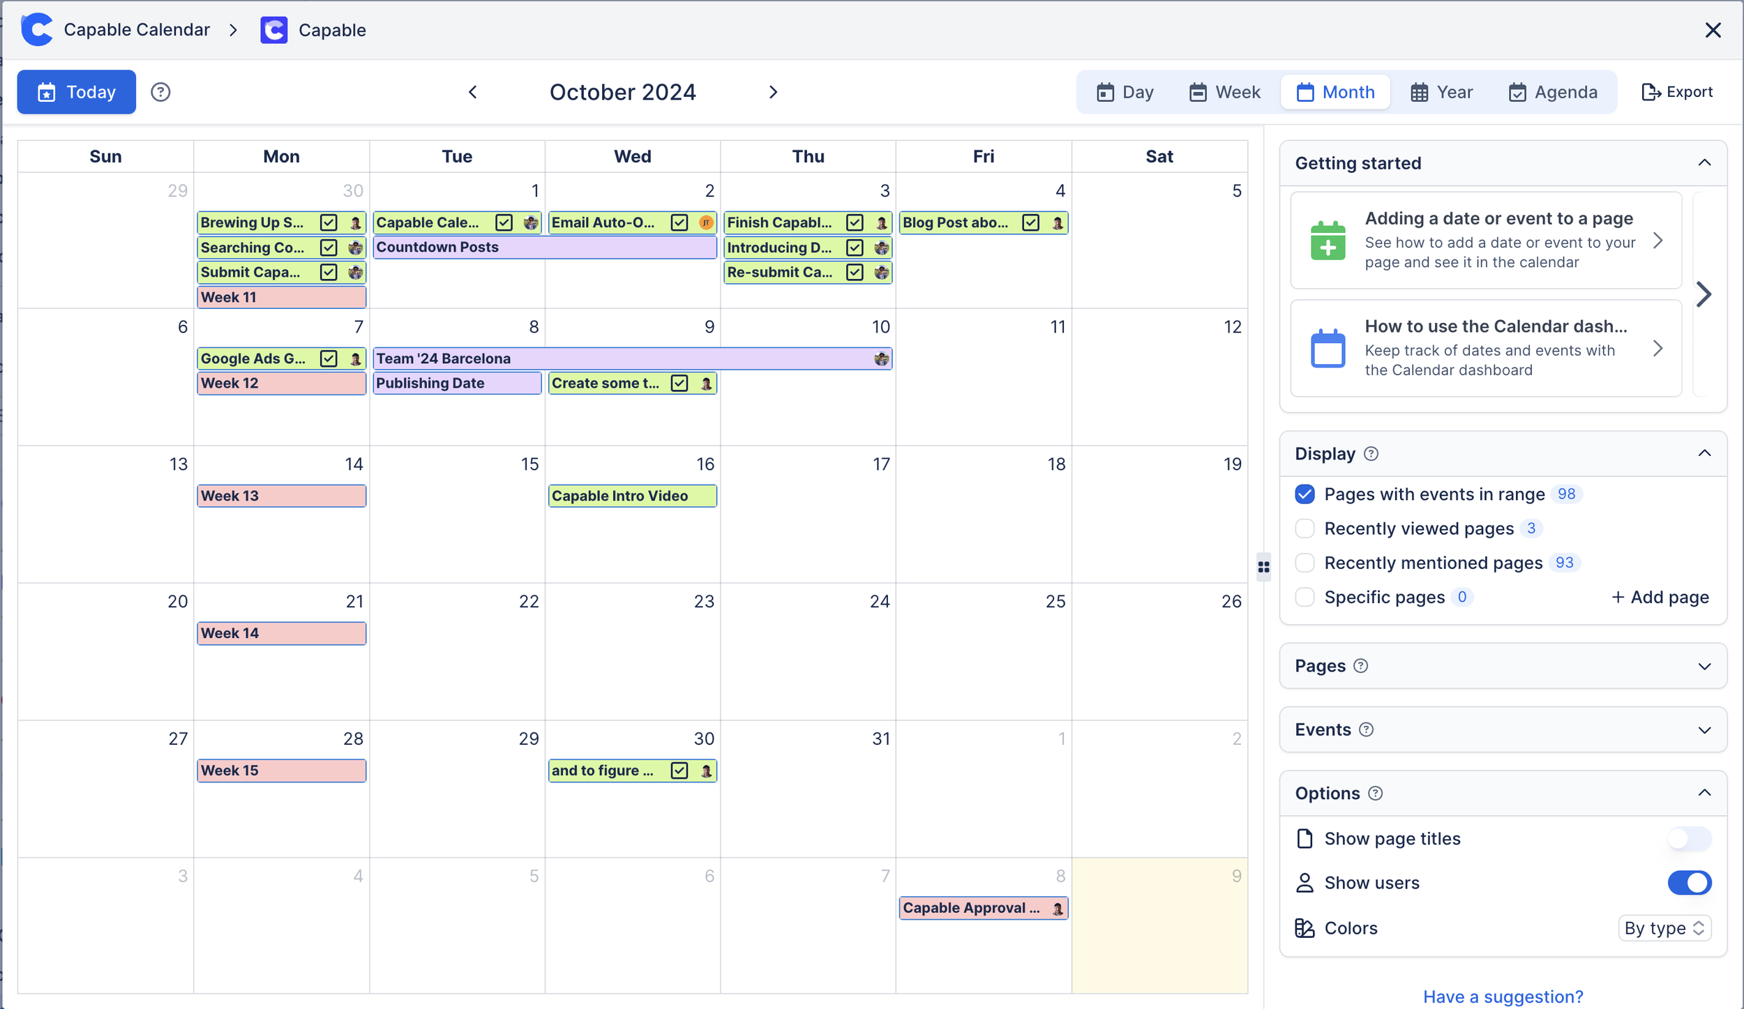Open Adding a date or event card chevron

point(1657,241)
